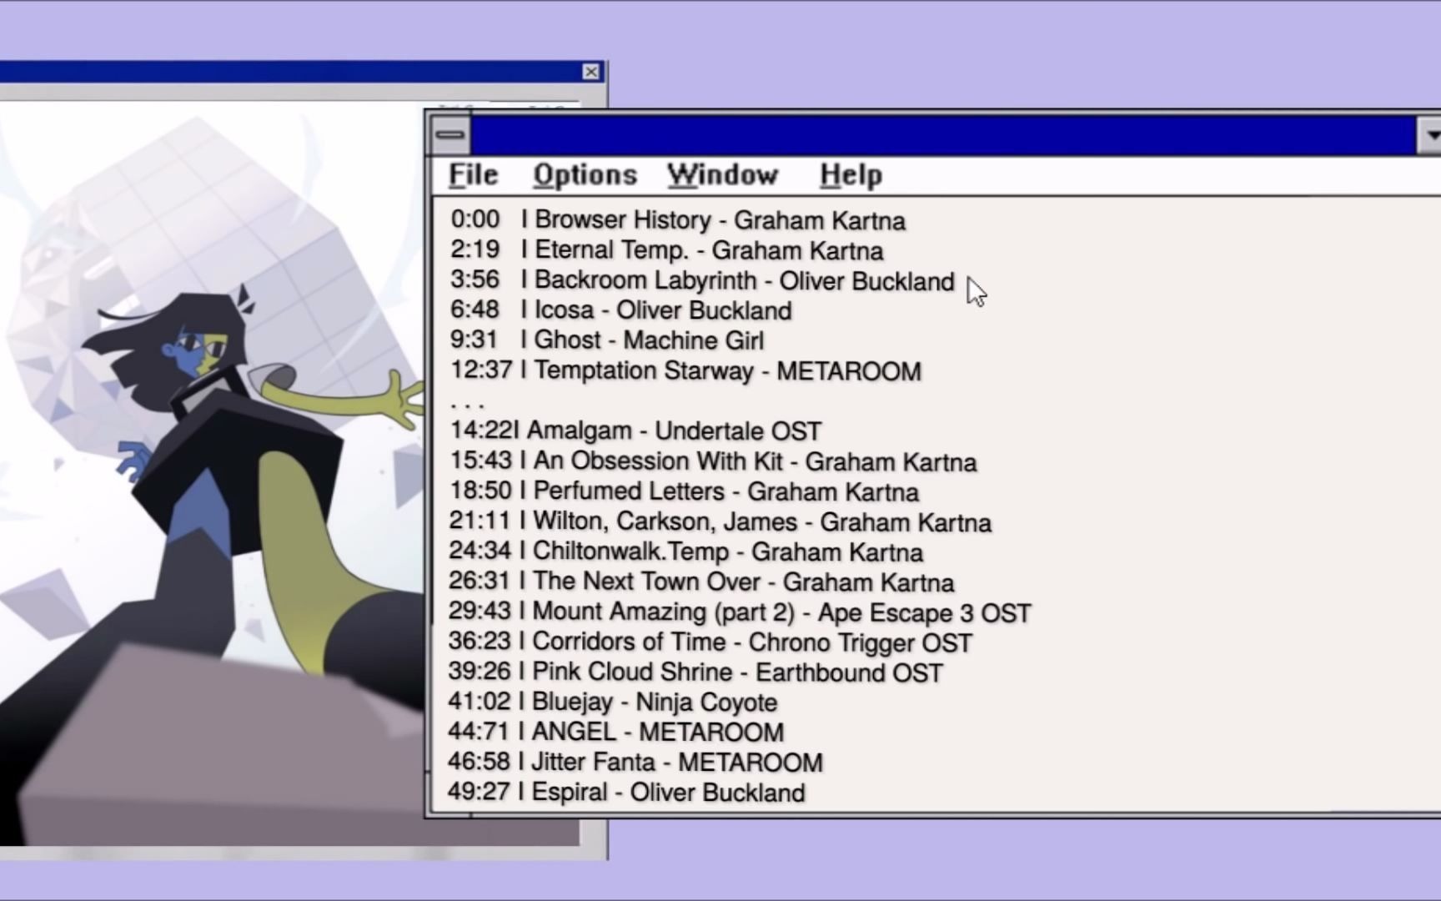Select track ANGEL - METAROOM
Viewport: 1441px width, 901px height.
point(616,732)
